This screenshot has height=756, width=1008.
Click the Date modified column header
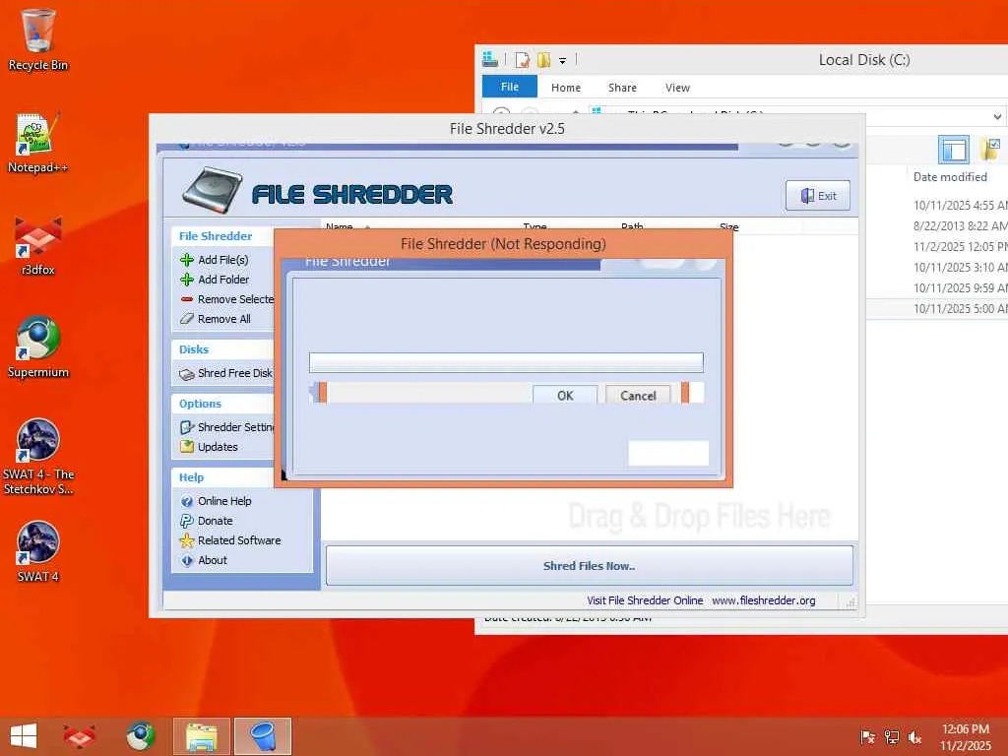950,177
